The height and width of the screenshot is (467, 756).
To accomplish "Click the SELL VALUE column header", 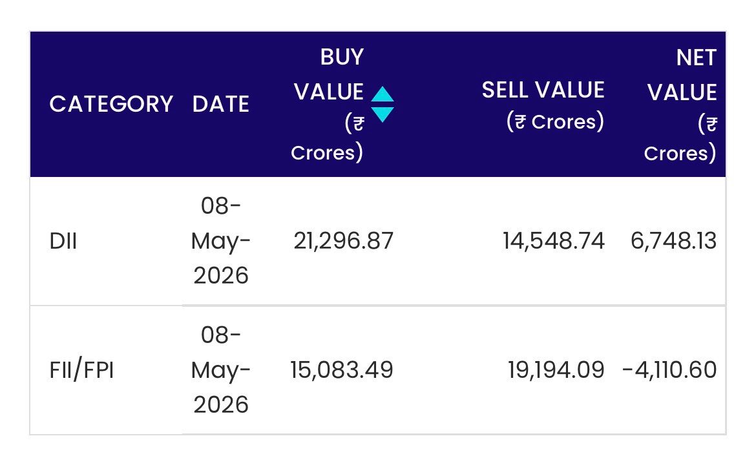I will click(x=543, y=90).
